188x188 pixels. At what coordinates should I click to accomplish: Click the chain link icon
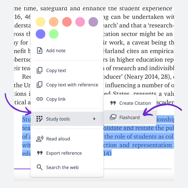pyautogui.click(x=40, y=99)
